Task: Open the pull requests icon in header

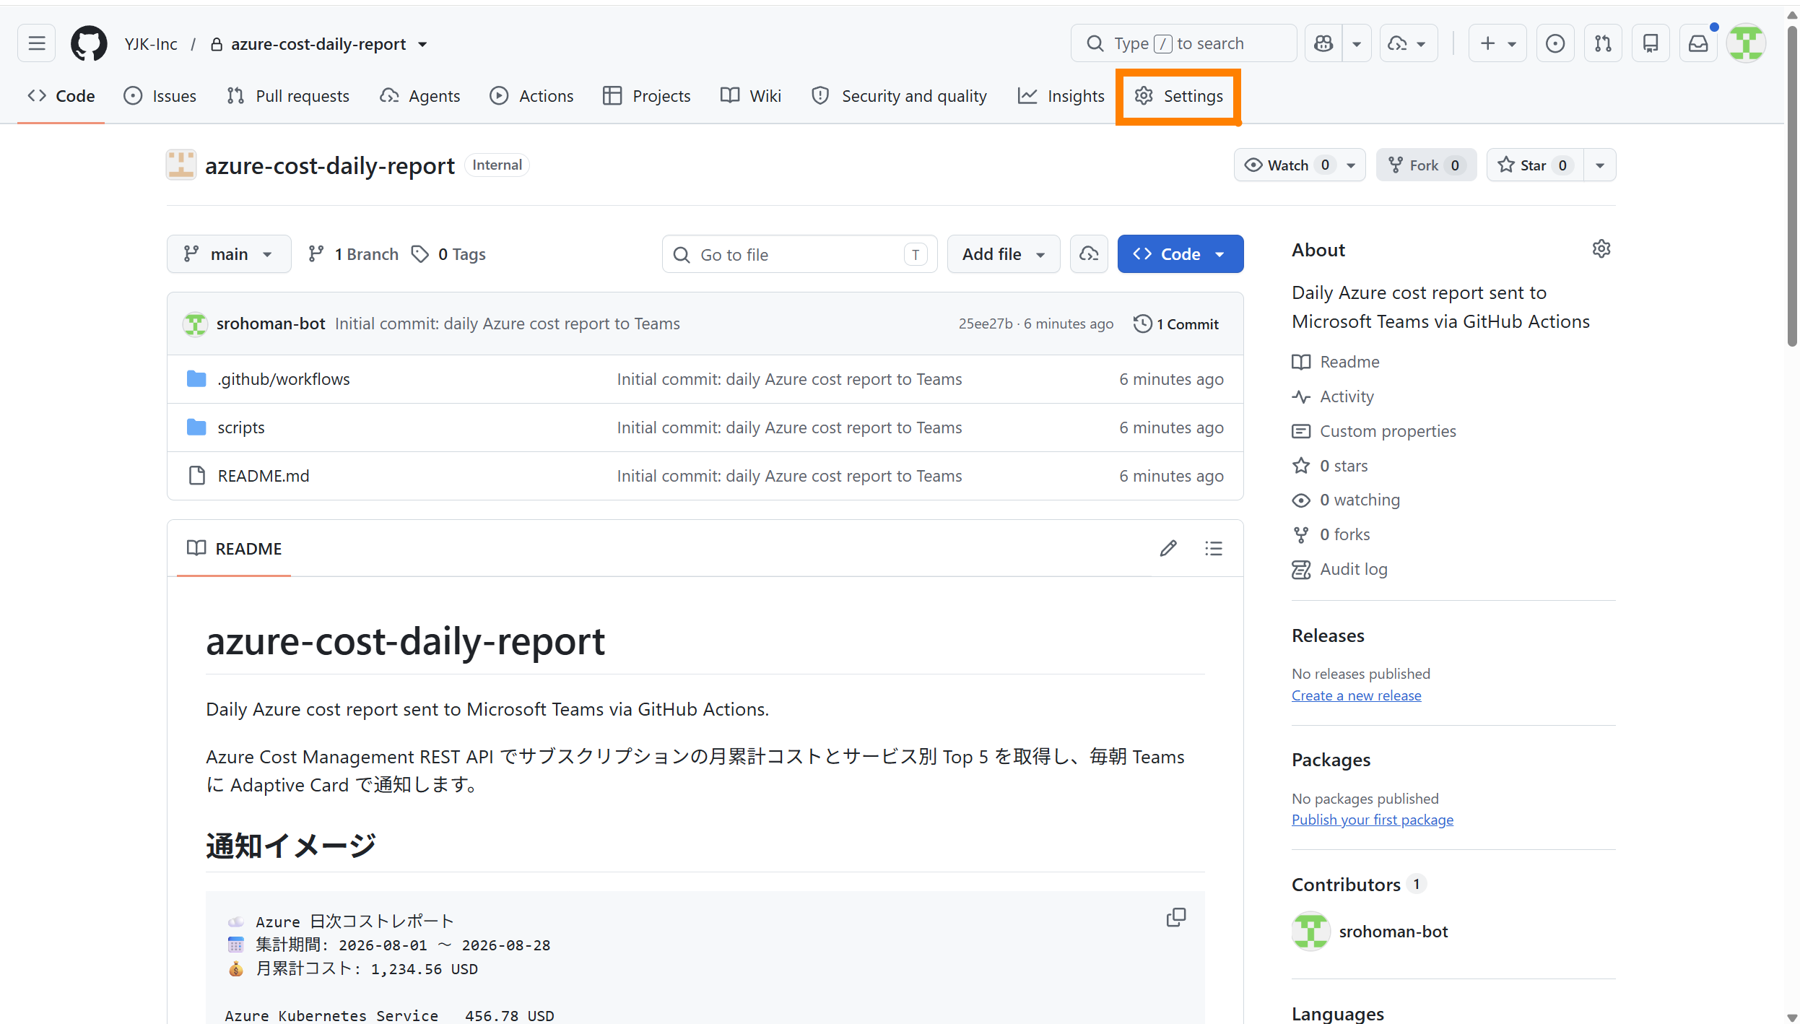Action: 1603,44
